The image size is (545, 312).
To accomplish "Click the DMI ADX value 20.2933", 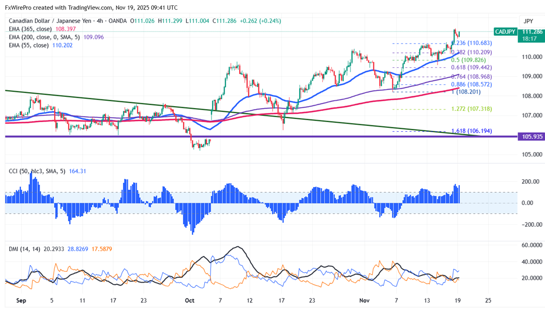I will [x=54, y=249].
